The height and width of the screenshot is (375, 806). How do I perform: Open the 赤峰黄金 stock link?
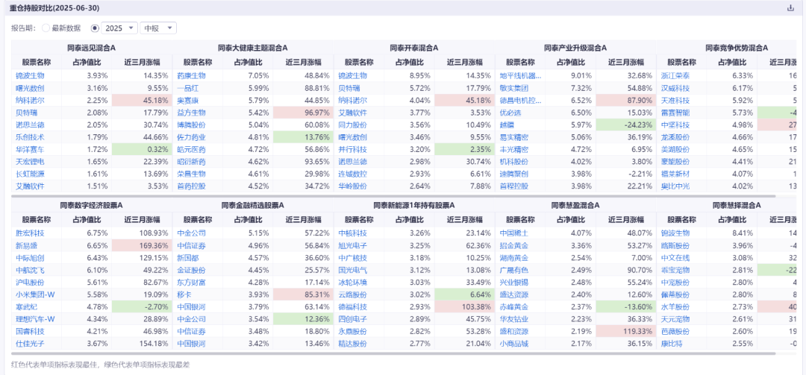(x=514, y=307)
